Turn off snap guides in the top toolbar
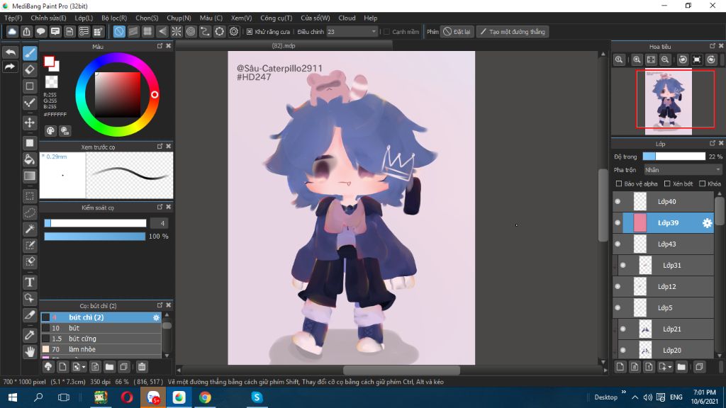Viewport: 726px width, 408px height. click(119, 31)
